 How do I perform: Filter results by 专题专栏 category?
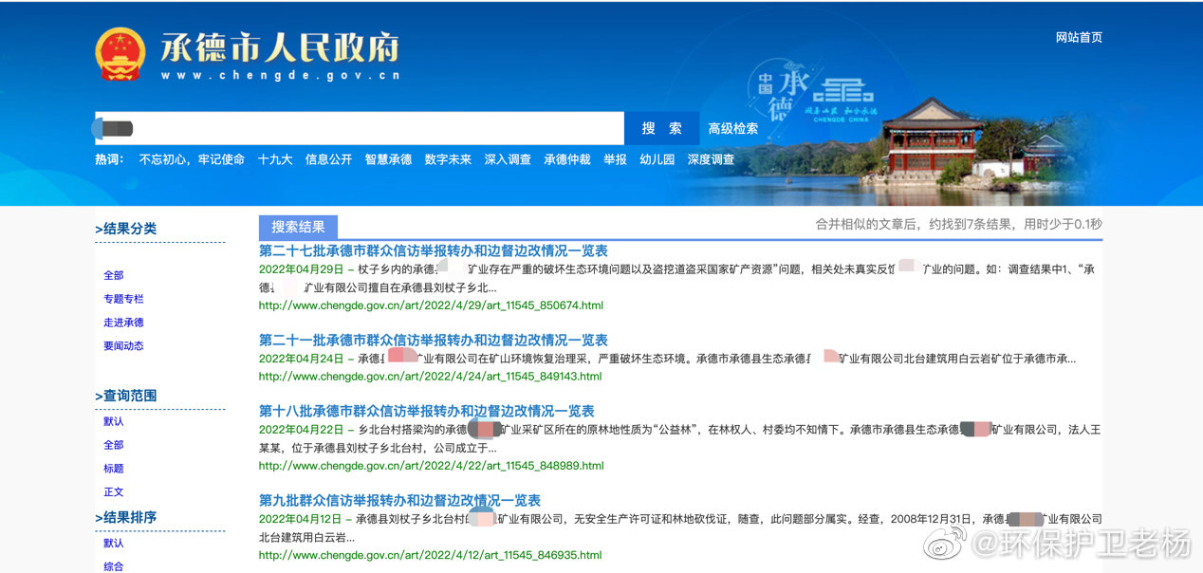(x=123, y=299)
